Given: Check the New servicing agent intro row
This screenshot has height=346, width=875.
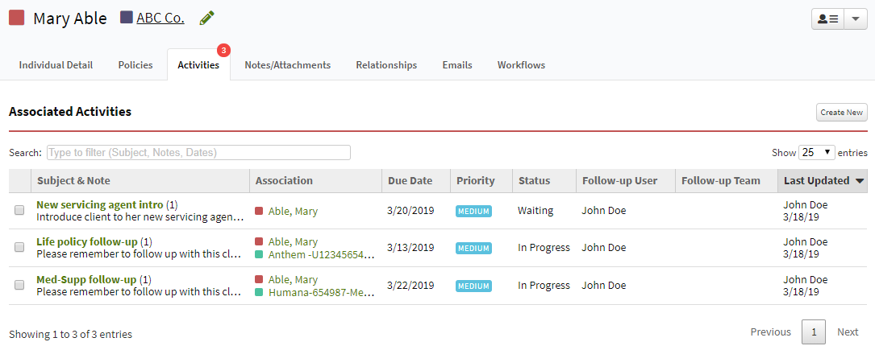Looking at the screenshot, I should point(19,211).
